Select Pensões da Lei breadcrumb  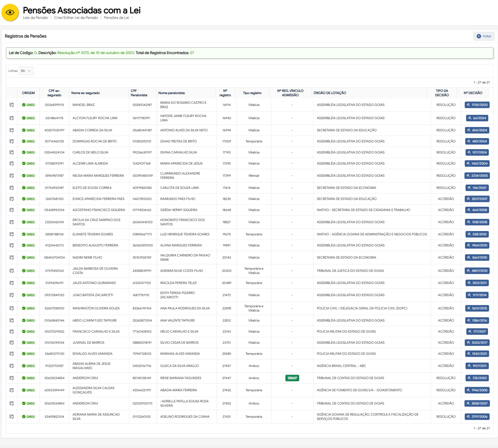pyautogui.click(x=116, y=18)
